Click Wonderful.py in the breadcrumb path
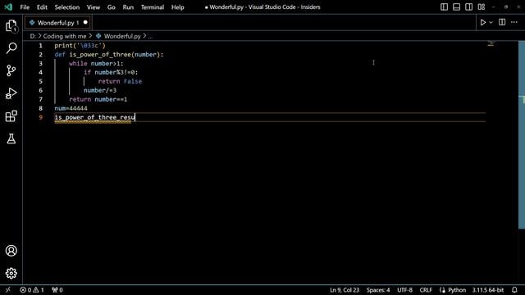525x295 pixels. pyautogui.click(x=122, y=36)
